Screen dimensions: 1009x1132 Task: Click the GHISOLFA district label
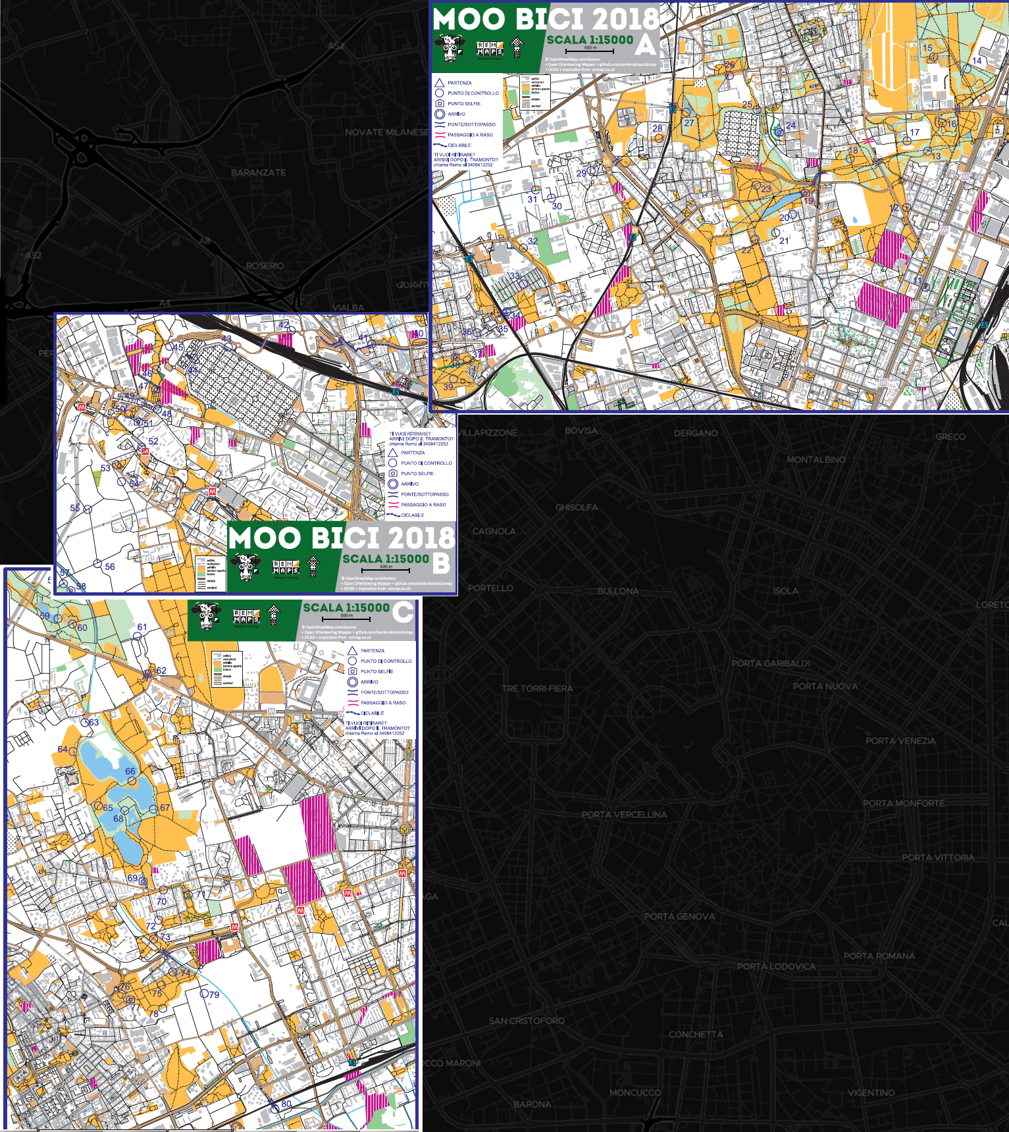(577, 507)
